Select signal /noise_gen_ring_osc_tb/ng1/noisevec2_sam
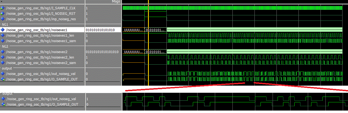Screen dimensions: 348x113 click(41, 63)
